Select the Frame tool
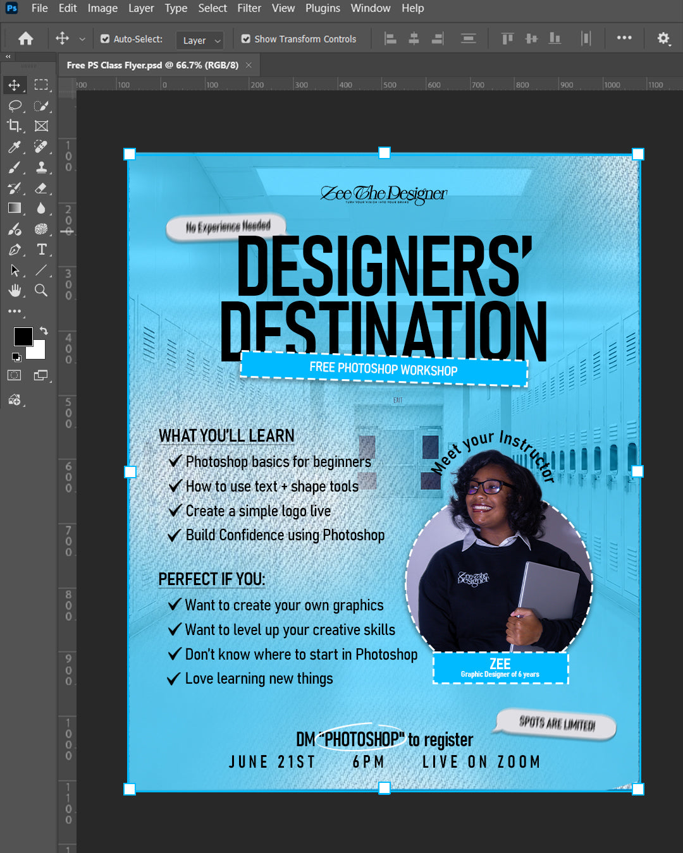The image size is (683, 853). click(41, 126)
